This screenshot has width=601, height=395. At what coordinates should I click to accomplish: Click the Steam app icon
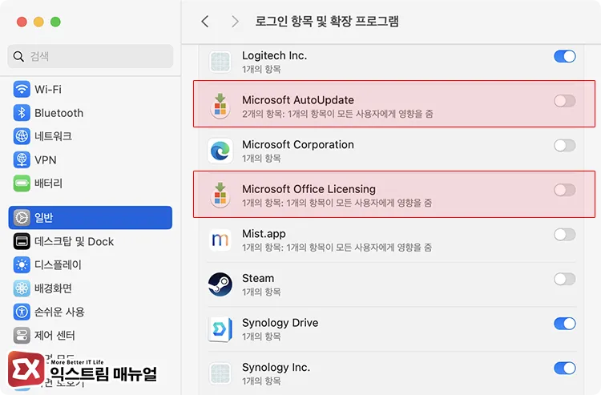pos(220,284)
